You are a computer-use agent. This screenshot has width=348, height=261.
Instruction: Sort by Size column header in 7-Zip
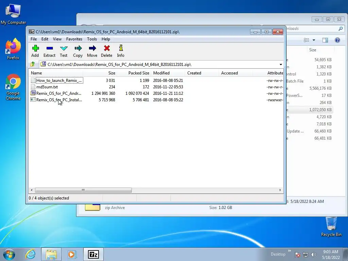click(100, 73)
